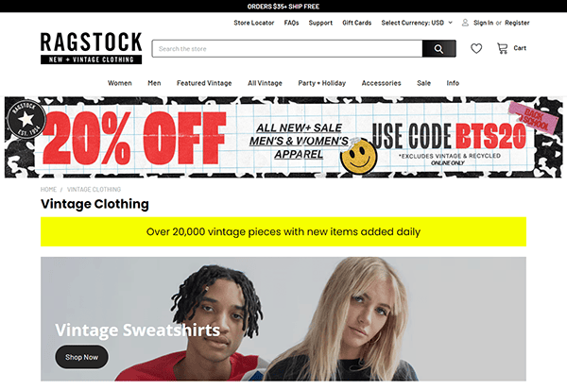This screenshot has height=390, width=567.
Task: Click the search magnifier button
Action: pyautogui.click(x=438, y=49)
